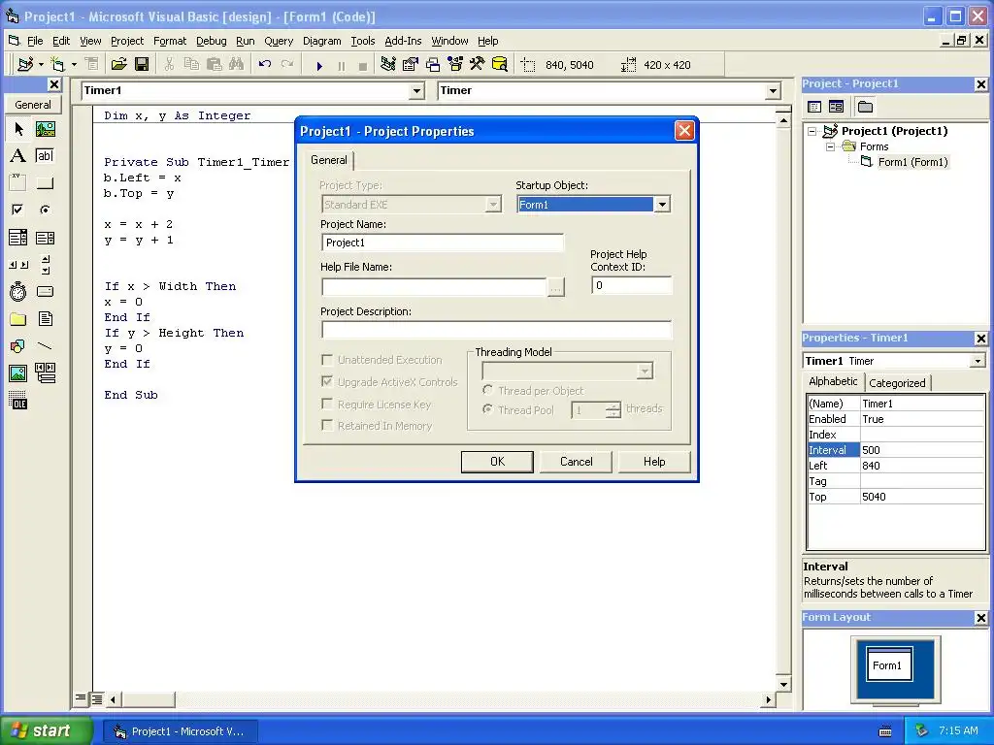Select the OLE container control in the toolbox
The width and height of the screenshot is (994, 745).
(18, 401)
